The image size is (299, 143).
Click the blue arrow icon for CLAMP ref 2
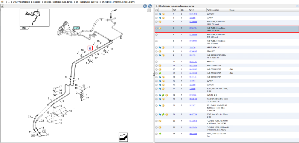pos(160,18)
